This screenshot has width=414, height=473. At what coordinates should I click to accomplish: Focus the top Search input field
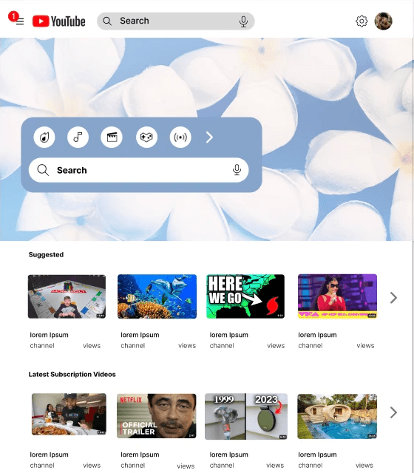(176, 21)
